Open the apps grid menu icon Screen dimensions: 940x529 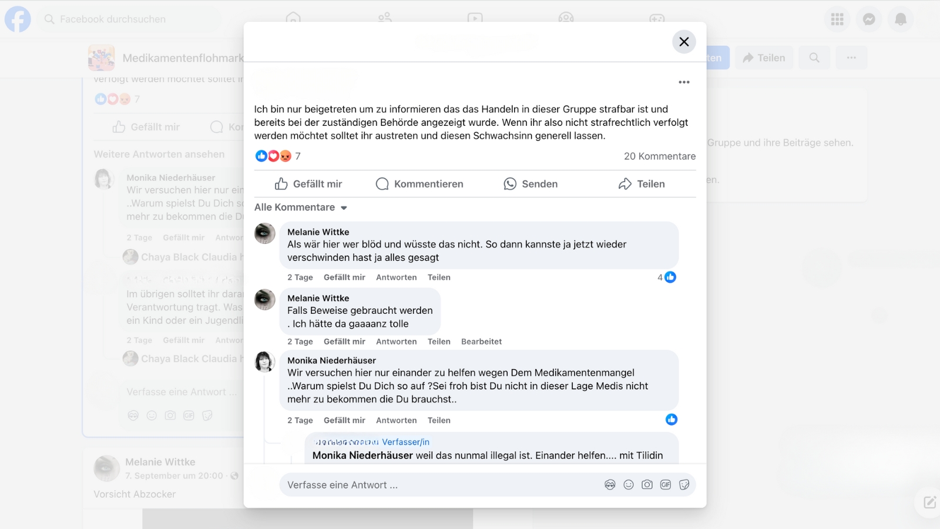837,19
